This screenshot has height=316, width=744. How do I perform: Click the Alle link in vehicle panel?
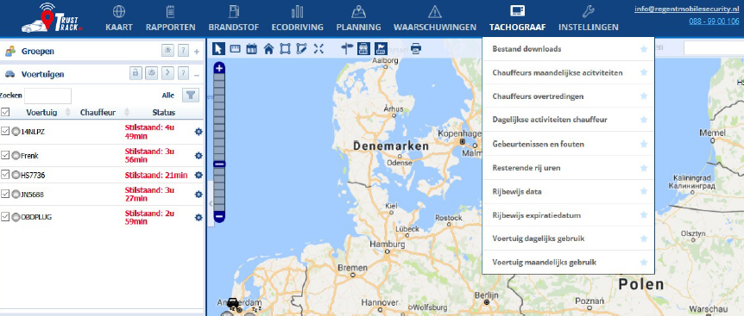point(168,95)
